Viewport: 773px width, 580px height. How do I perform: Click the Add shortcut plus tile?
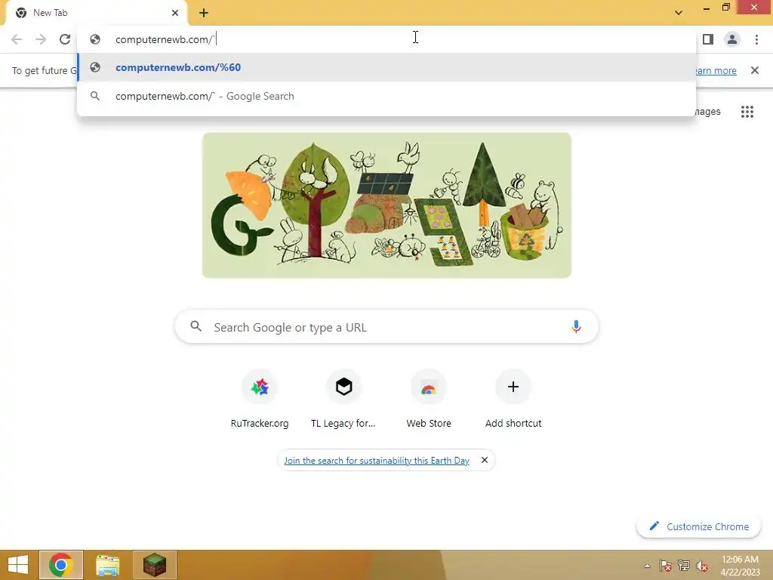click(513, 399)
